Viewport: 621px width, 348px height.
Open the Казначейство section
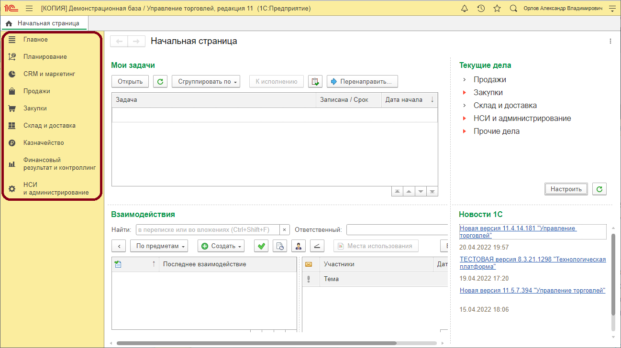pyautogui.click(x=44, y=142)
